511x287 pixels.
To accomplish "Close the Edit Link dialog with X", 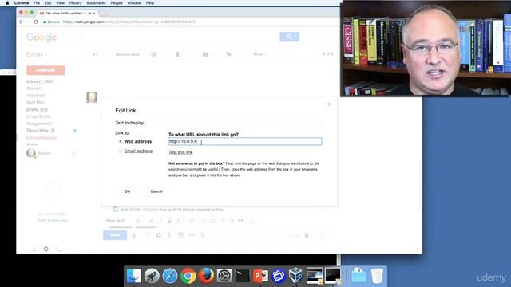I will pos(330,104).
